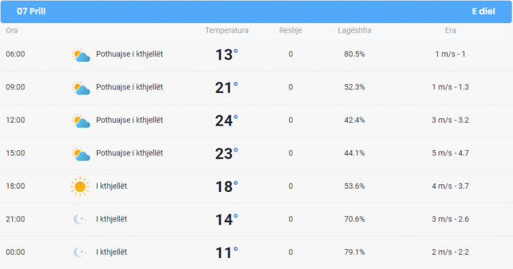The width and height of the screenshot is (513, 269).
Task: Select the 07 Prill date header
Action: tap(31, 11)
